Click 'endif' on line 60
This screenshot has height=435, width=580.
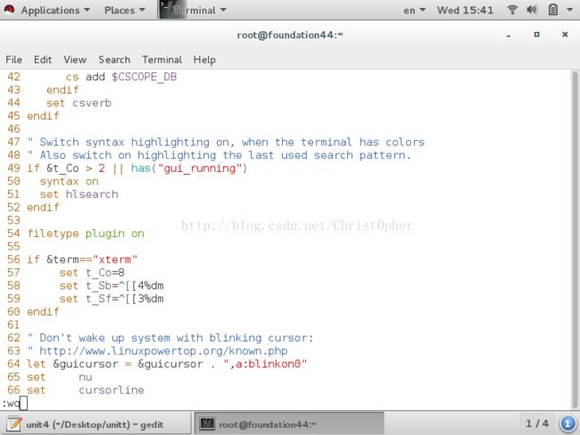(x=43, y=312)
